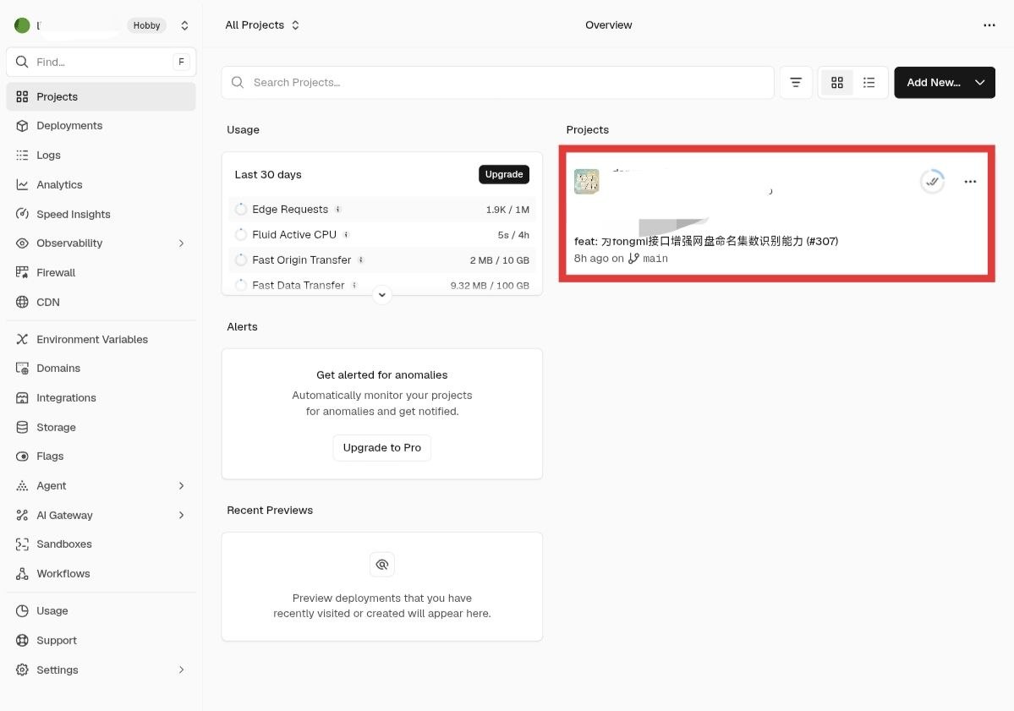
Task: Expand the Settings submenu
Action: pos(181,670)
